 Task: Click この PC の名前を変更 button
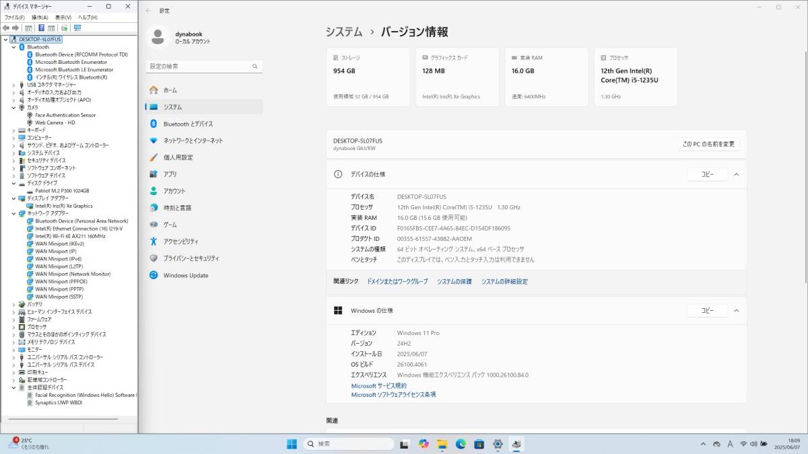[708, 144]
